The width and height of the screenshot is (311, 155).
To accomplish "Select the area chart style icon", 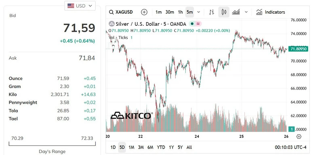I will 236,12.
